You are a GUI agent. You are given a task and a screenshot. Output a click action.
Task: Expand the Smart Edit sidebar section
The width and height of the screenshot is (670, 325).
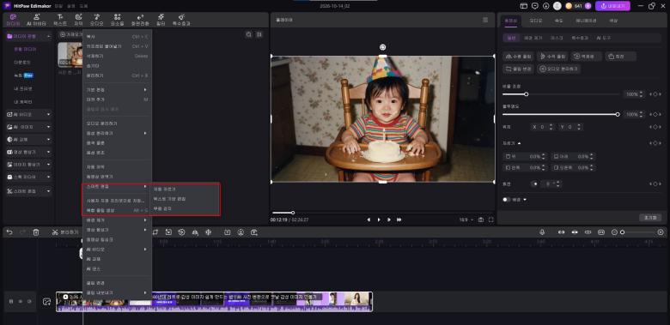pyautogui.click(x=28, y=191)
